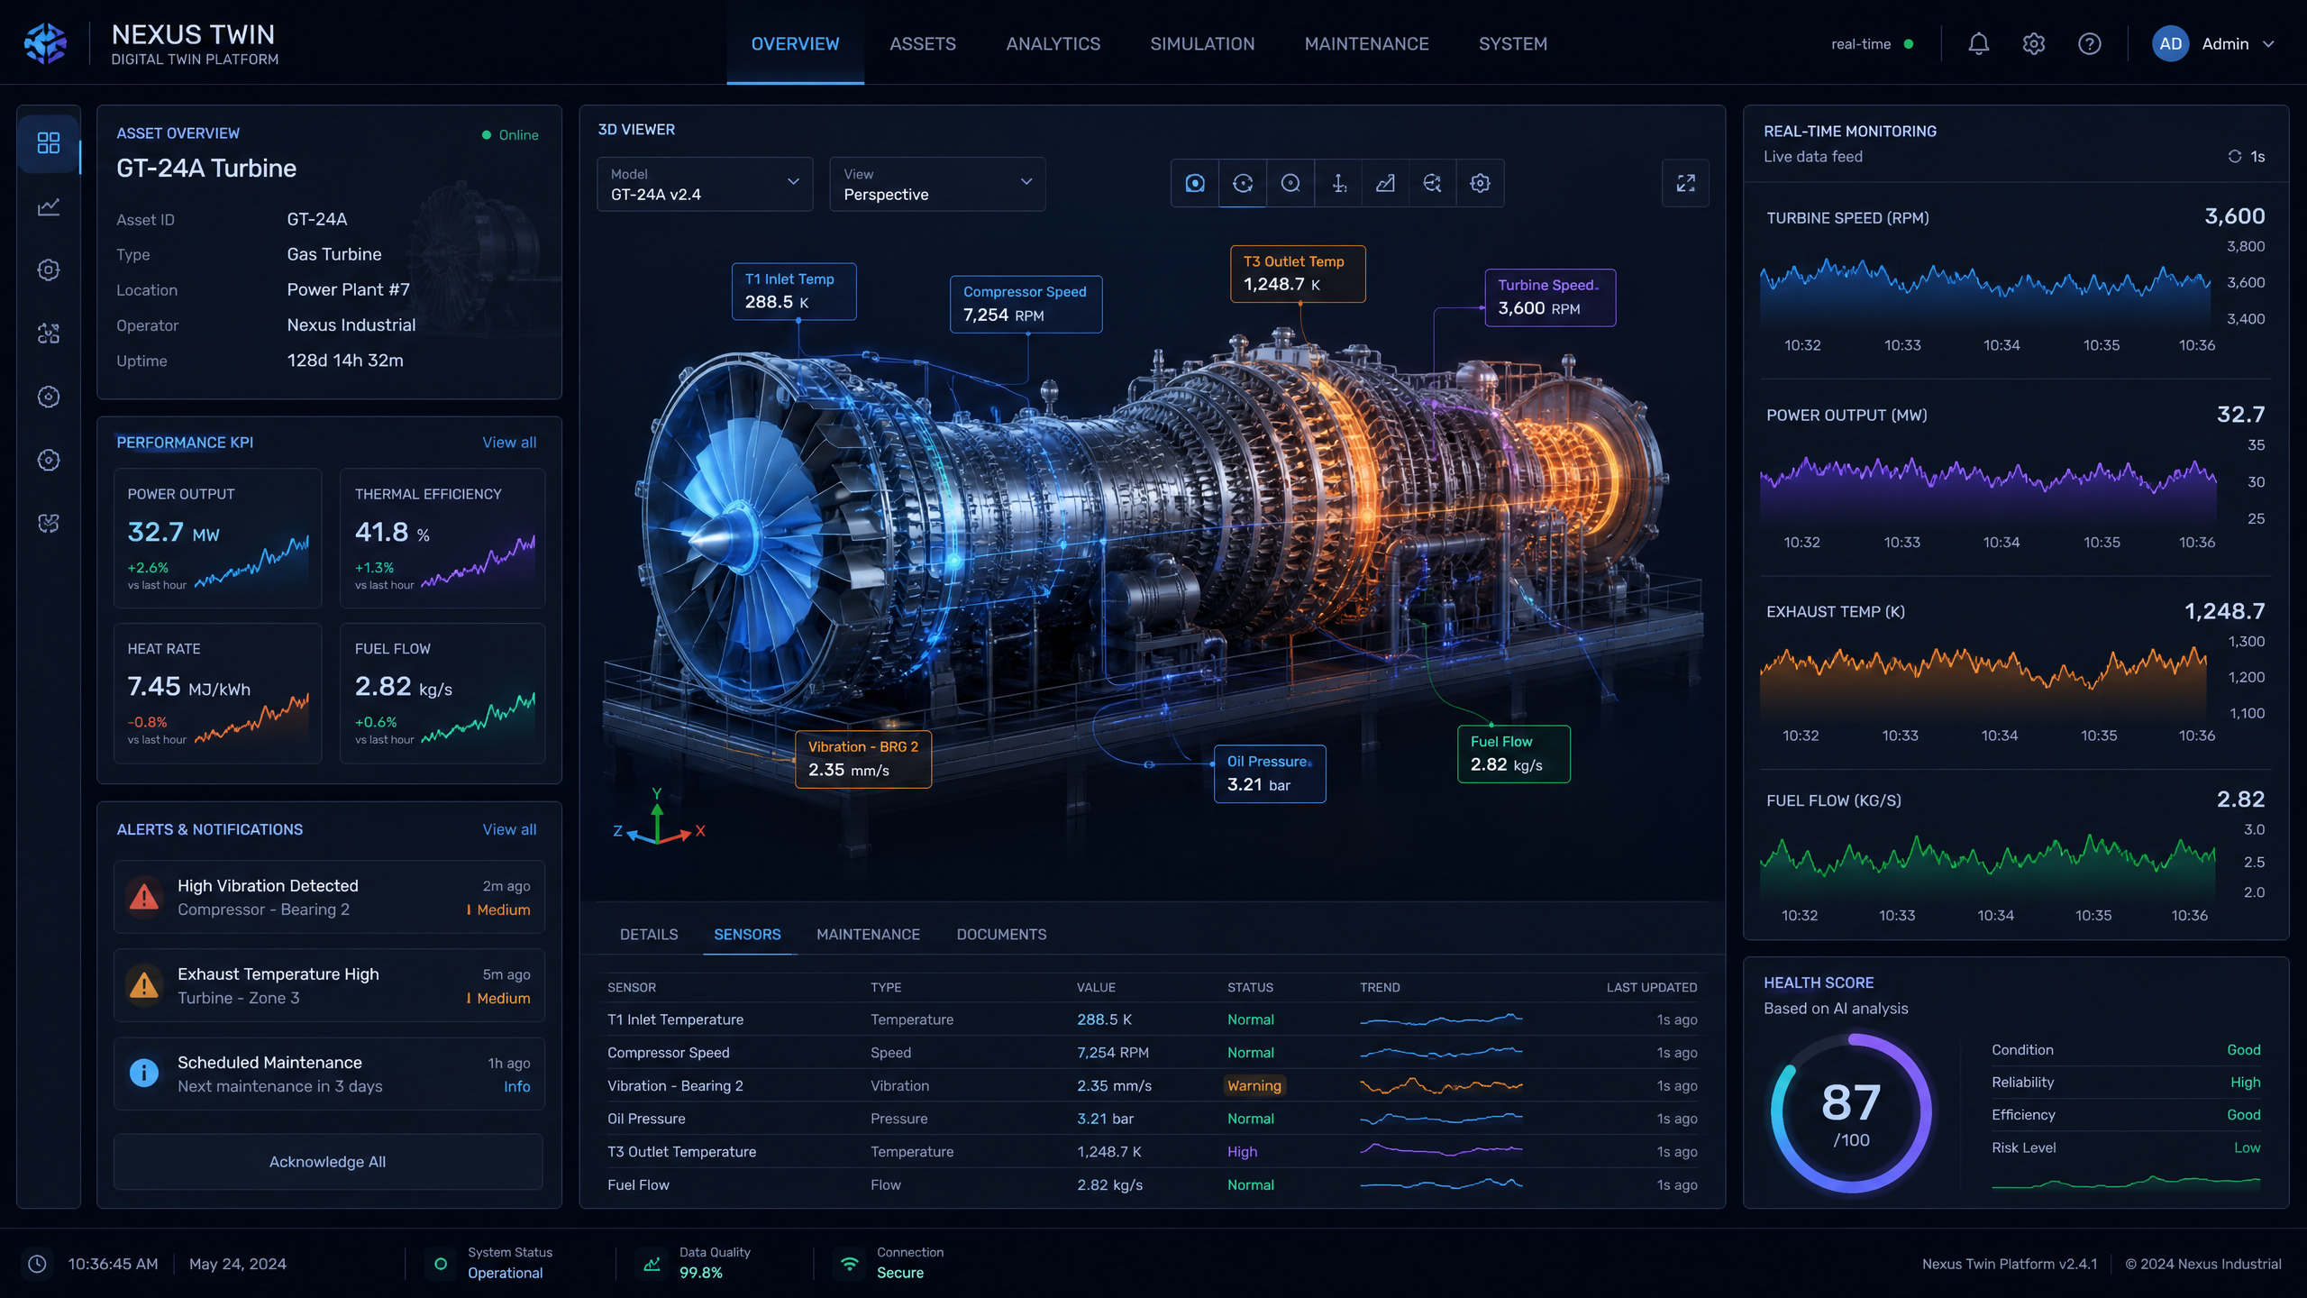This screenshot has width=2307, height=1298.
Task: Click the Operational system status text
Action: click(x=505, y=1272)
